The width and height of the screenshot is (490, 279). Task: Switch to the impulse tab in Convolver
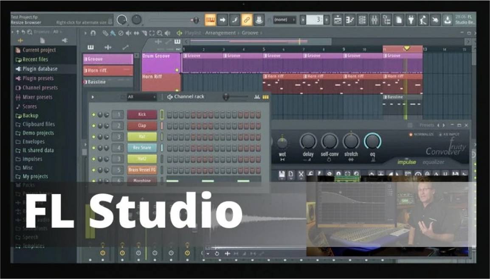pyautogui.click(x=406, y=162)
